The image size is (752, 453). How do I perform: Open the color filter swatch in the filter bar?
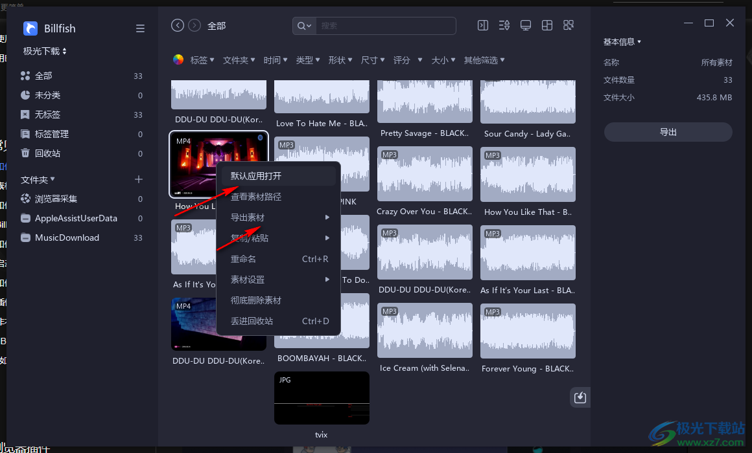[178, 60]
